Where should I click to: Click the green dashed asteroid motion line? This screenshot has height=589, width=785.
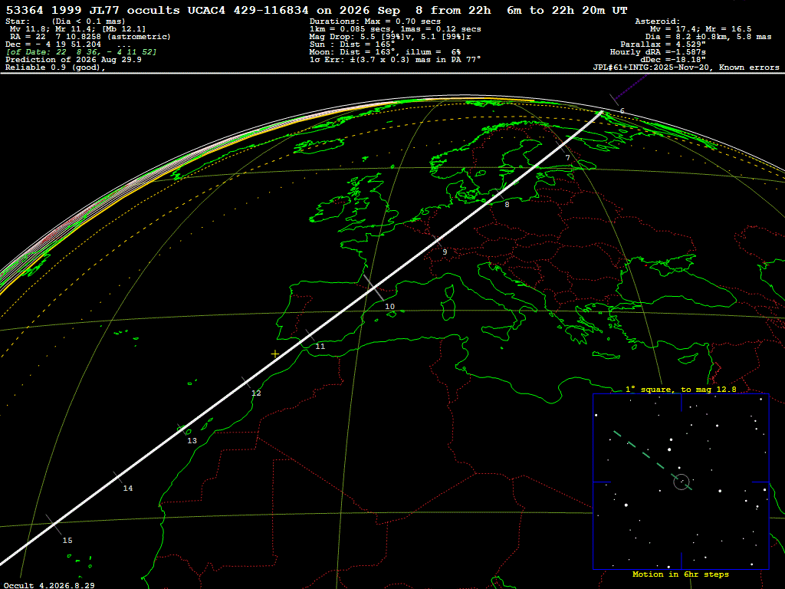tap(652, 460)
